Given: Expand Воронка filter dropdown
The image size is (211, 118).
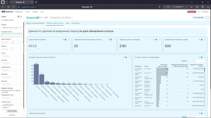Looking at the screenshot, I should click(x=12, y=49).
